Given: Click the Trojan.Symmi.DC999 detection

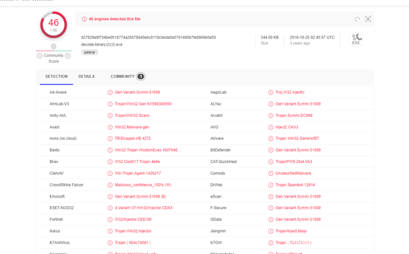Looking at the screenshot, I should [x=294, y=115].
